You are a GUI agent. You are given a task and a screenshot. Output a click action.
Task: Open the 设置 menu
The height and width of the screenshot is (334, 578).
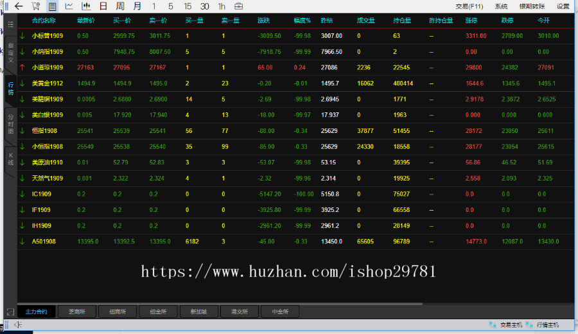coord(563,6)
